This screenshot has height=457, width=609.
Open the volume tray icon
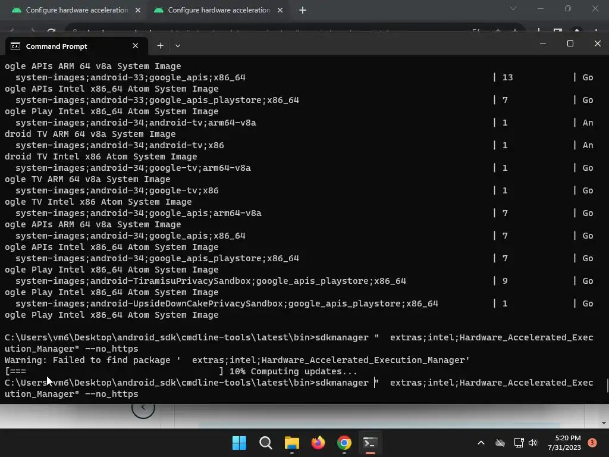tap(533, 443)
